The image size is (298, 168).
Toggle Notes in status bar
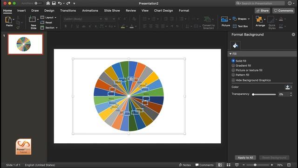pyautogui.click(x=185, y=165)
